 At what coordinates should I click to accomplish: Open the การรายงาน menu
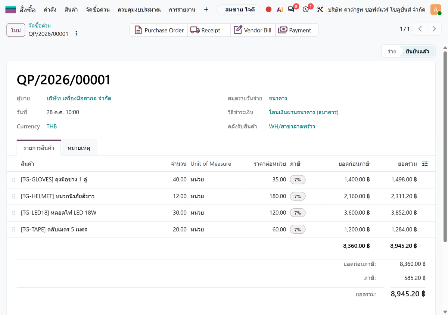pos(182,10)
